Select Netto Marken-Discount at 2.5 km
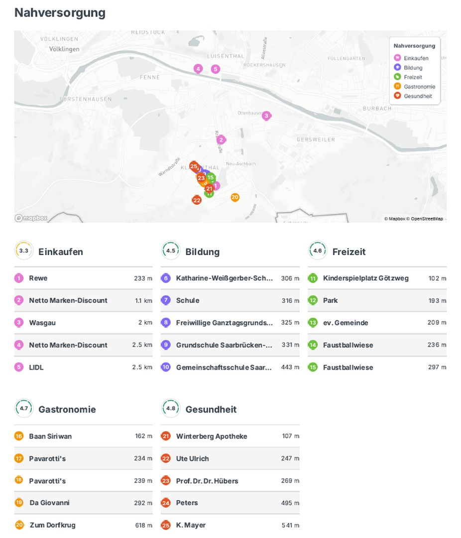The image size is (461, 538). (x=83, y=345)
